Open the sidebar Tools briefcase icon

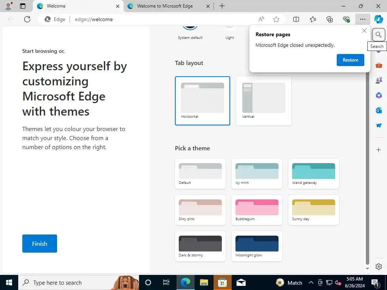click(x=379, y=65)
